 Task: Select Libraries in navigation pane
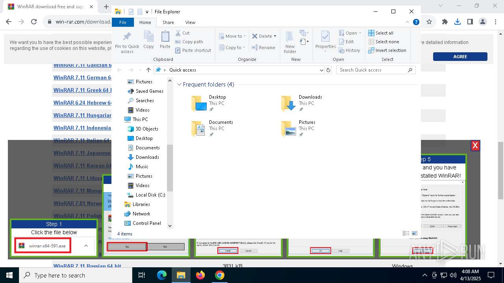[137, 204]
